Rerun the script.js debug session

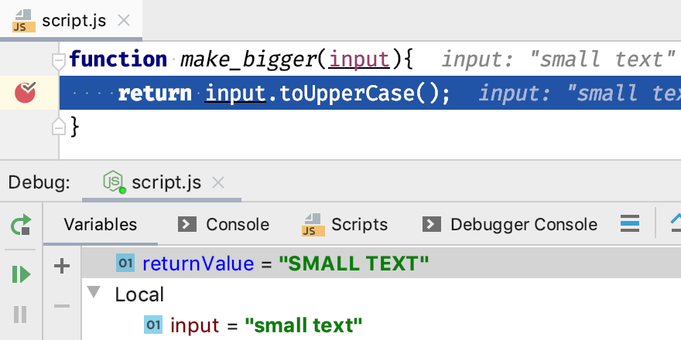pyautogui.click(x=21, y=225)
